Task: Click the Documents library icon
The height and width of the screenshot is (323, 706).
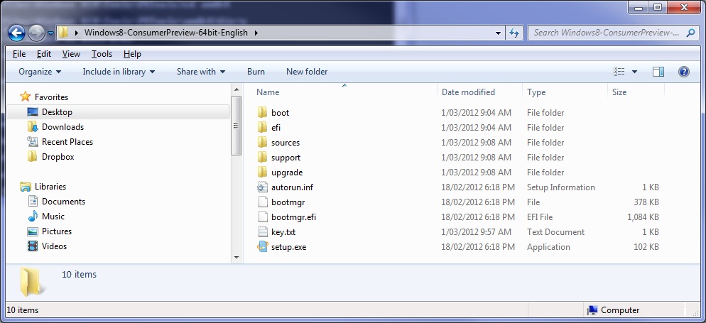Action: click(x=33, y=201)
